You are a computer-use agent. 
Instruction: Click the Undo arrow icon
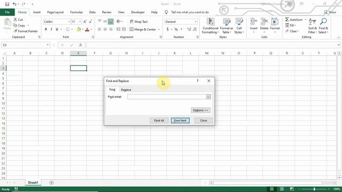[14, 4]
